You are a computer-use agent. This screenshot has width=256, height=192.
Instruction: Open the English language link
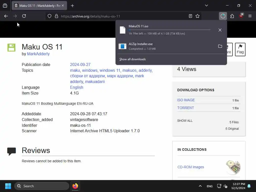pos(76,87)
